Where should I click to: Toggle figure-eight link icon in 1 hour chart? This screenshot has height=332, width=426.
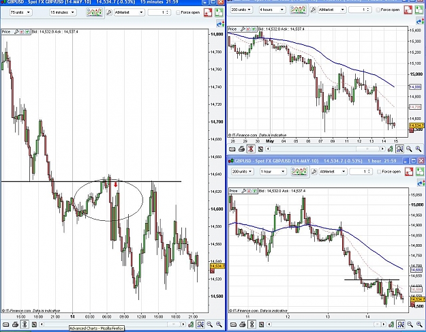click(x=252, y=324)
